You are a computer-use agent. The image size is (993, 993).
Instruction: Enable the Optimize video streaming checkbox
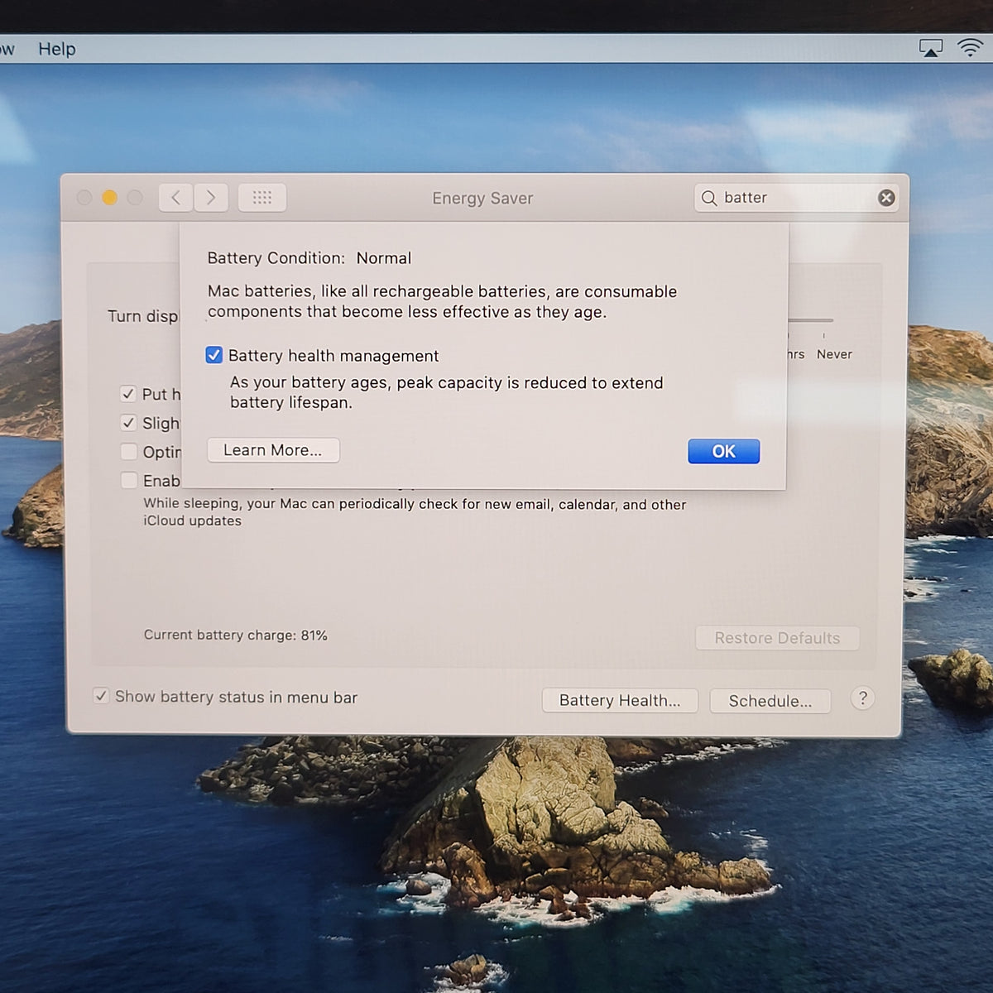[x=128, y=452]
